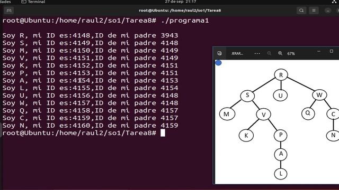Image resolution: width=339 pixels, height=190 pixels.
Task: Maximize the image viewer window
Action: pyautogui.click(x=332, y=52)
